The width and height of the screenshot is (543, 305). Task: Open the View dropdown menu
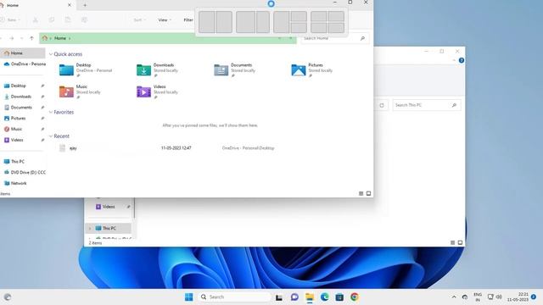click(x=164, y=19)
